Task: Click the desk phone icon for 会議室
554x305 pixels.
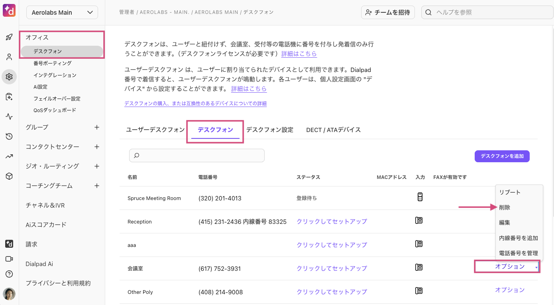Action: pos(419,268)
